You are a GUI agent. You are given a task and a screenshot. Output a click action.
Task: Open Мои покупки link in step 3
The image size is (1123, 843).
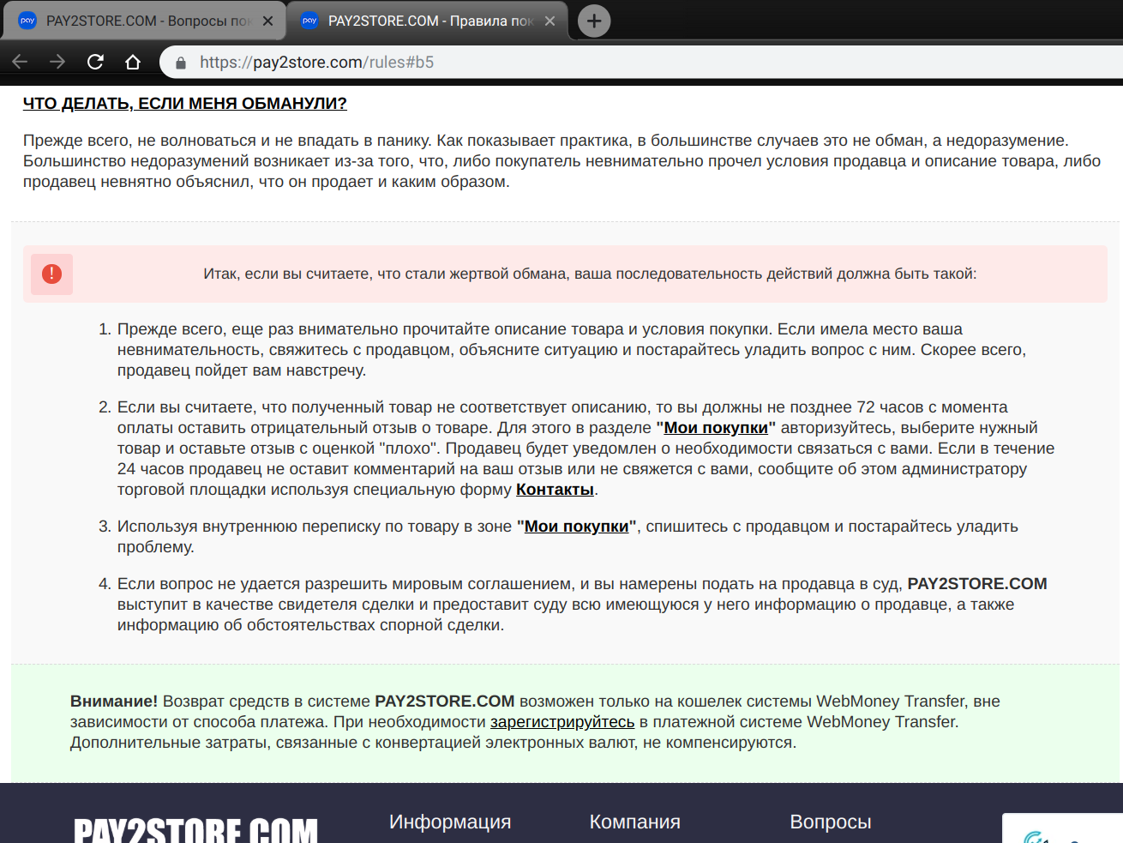click(576, 527)
